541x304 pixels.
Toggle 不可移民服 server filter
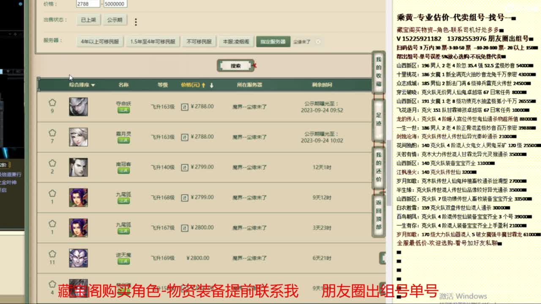click(199, 42)
